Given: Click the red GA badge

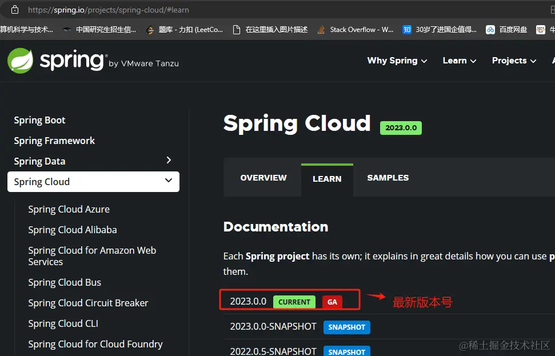Looking at the screenshot, I should pyautogui.click(x=332, y=302).
